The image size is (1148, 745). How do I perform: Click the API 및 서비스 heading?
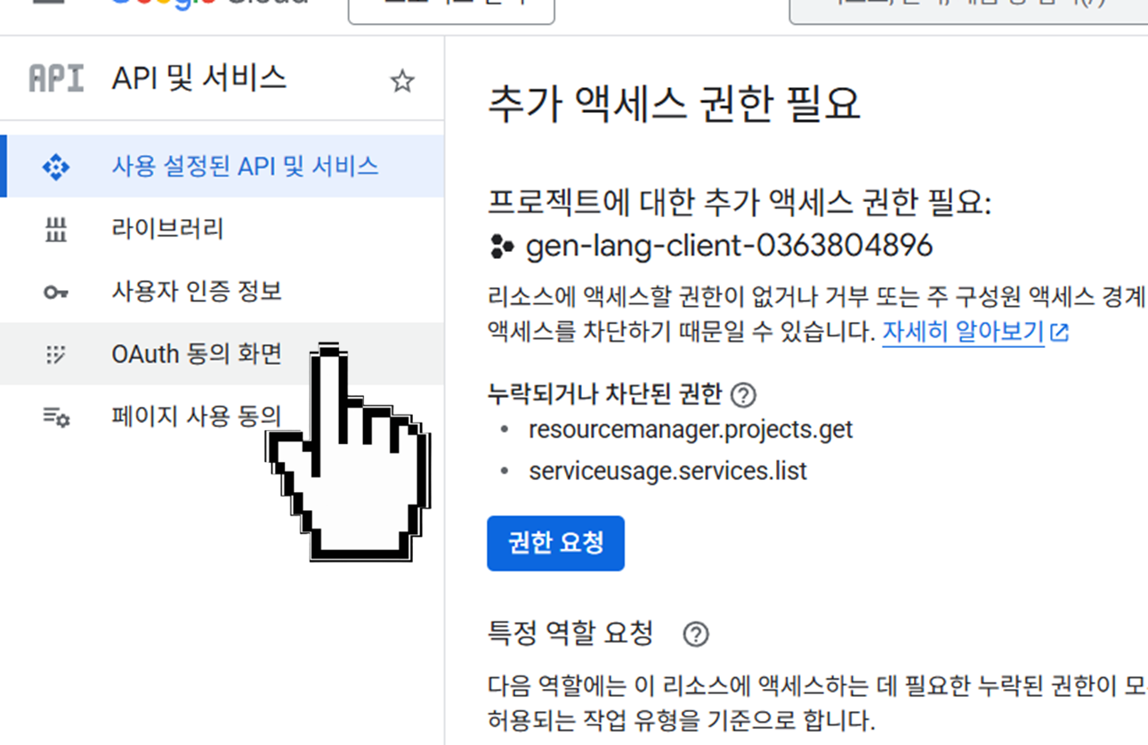click(x=199, y=79)
